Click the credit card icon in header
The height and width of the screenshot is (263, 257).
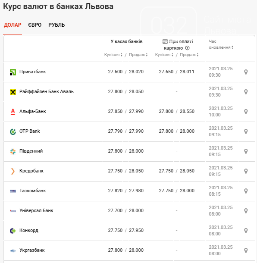click(165, 41)
